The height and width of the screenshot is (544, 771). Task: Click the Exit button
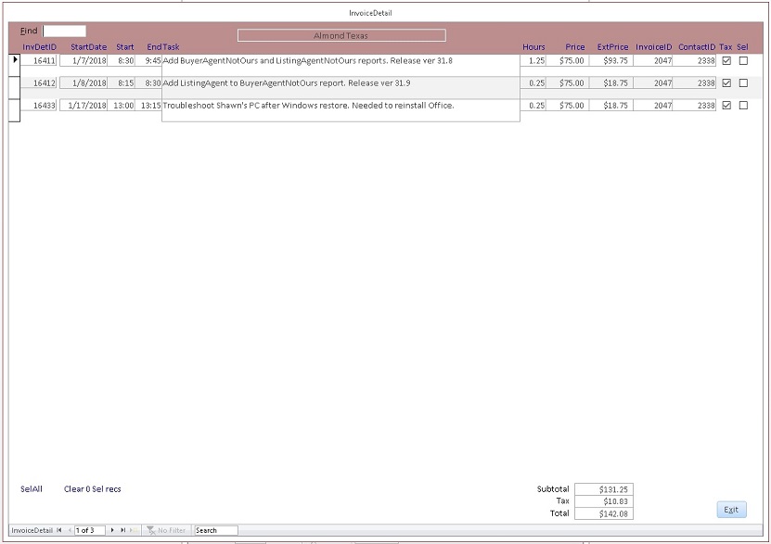(x=730, y=509)
